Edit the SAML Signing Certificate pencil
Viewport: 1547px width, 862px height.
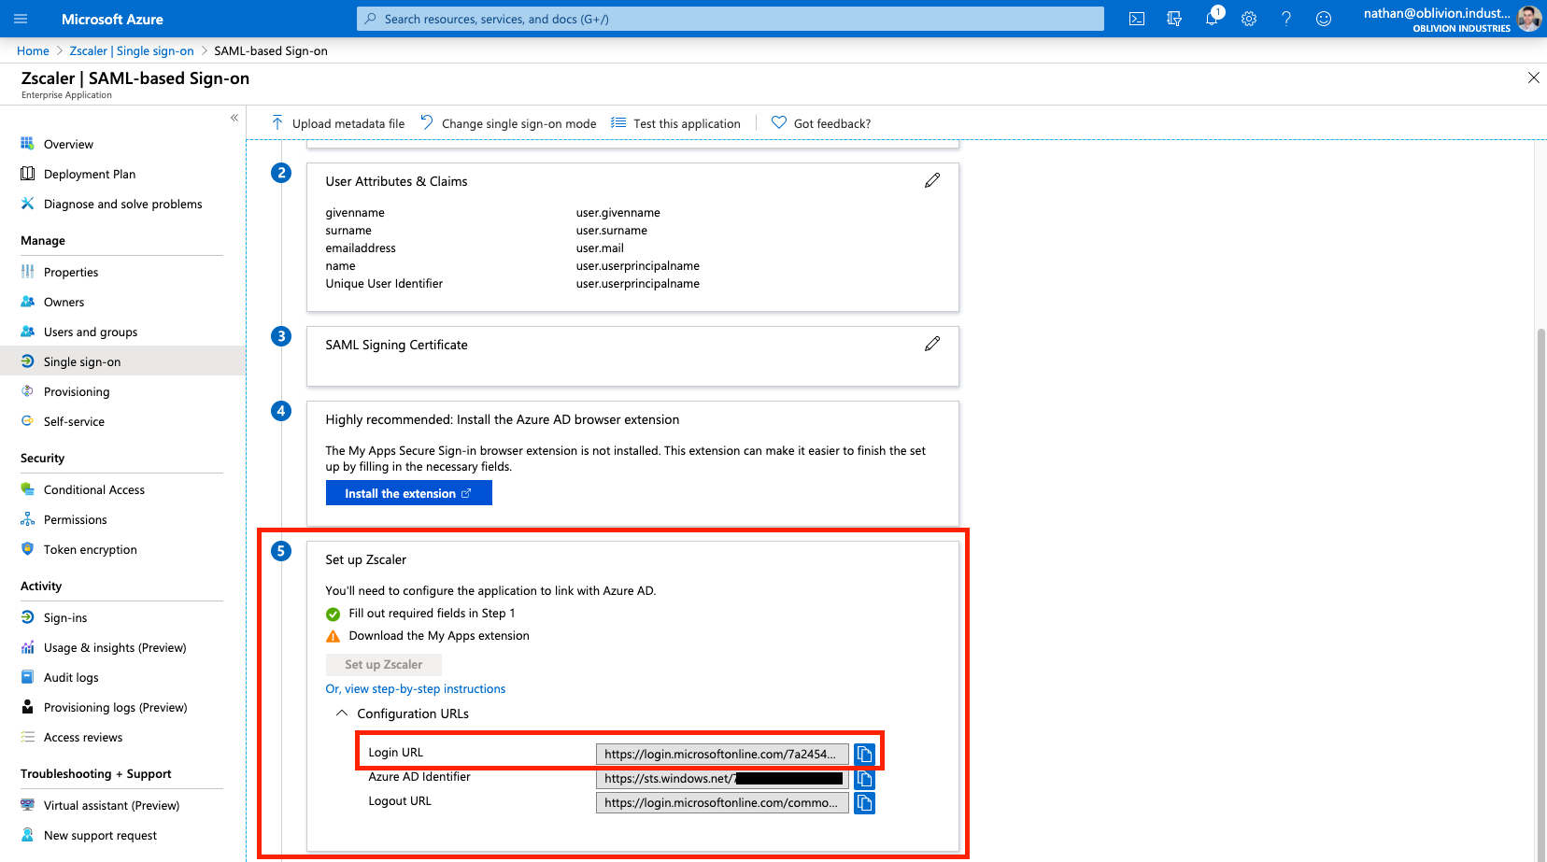click(x=932, y=344)
